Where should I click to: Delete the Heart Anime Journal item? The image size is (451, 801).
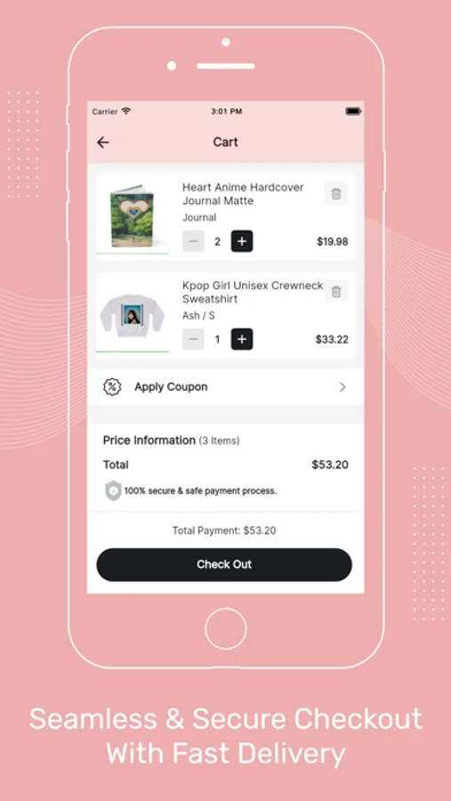(336, 194)
